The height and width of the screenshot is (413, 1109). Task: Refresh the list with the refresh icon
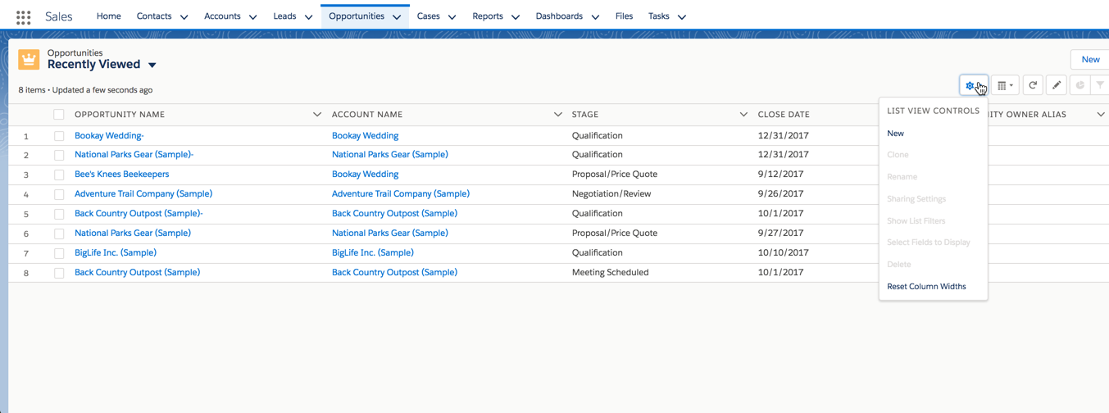click(1033, 85)
